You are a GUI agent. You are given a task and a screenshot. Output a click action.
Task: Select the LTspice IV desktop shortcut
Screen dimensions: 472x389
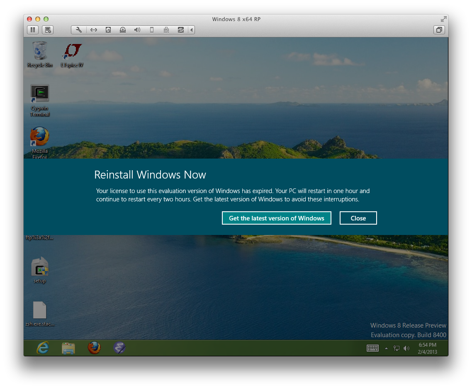tap(72, 56)
